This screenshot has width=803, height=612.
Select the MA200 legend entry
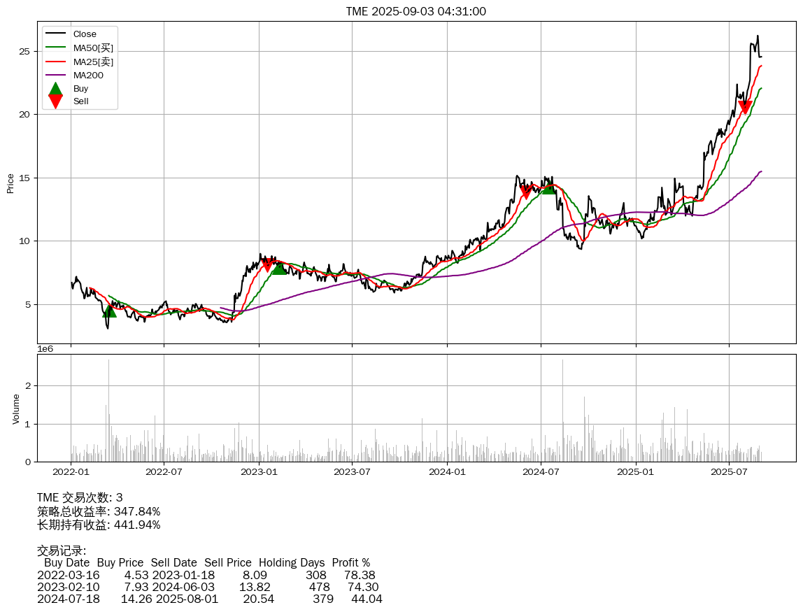pyautogui.click(x=87, y=75)
